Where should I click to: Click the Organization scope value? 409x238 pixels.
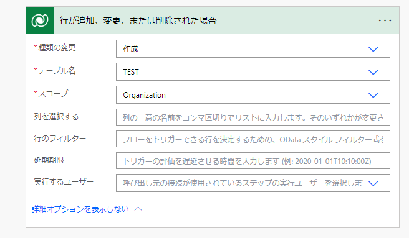(x=144, y=95)
